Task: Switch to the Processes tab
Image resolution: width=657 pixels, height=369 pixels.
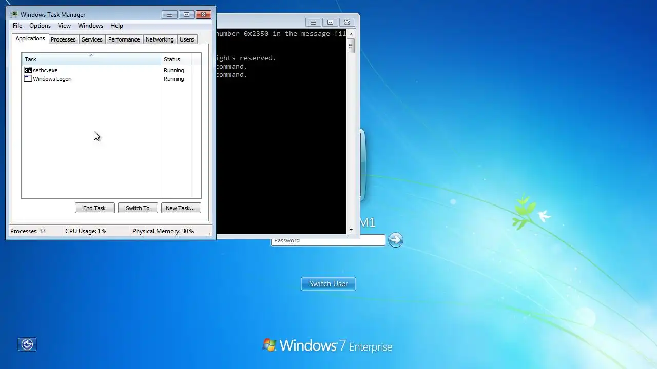Action: coord(63,39)
